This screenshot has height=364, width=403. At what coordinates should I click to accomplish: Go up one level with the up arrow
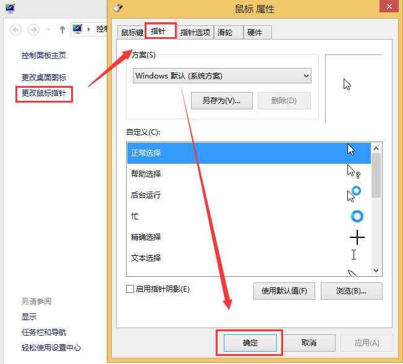point(62,30)
